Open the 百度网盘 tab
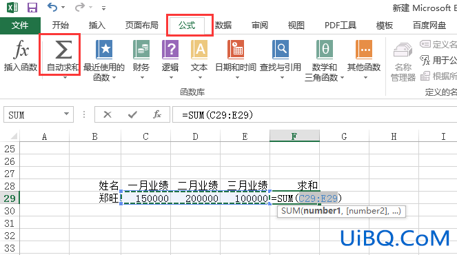This screenshot has height=255, width=457. tap(429, 25)
